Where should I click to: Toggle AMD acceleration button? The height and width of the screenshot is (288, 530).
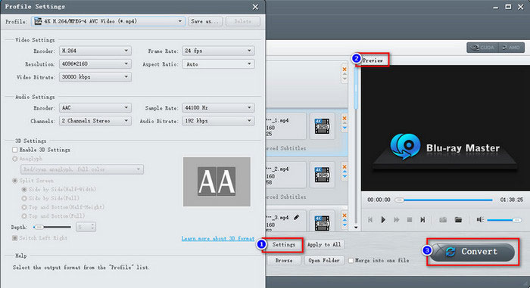click(x=511, y=48)
